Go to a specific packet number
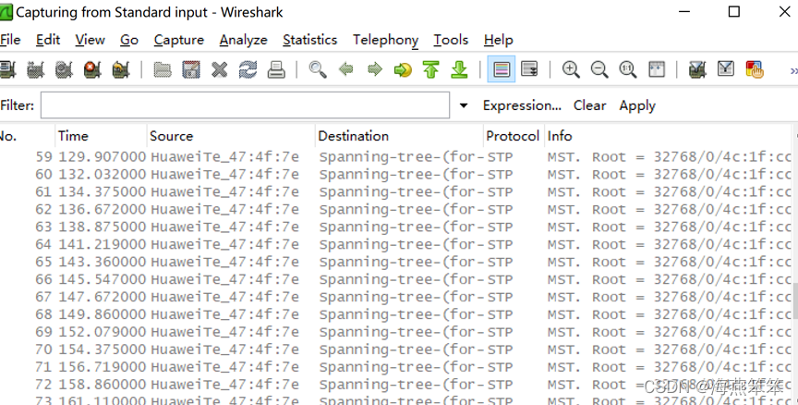This screenshot has width=798, height=405. click(403, 69)
